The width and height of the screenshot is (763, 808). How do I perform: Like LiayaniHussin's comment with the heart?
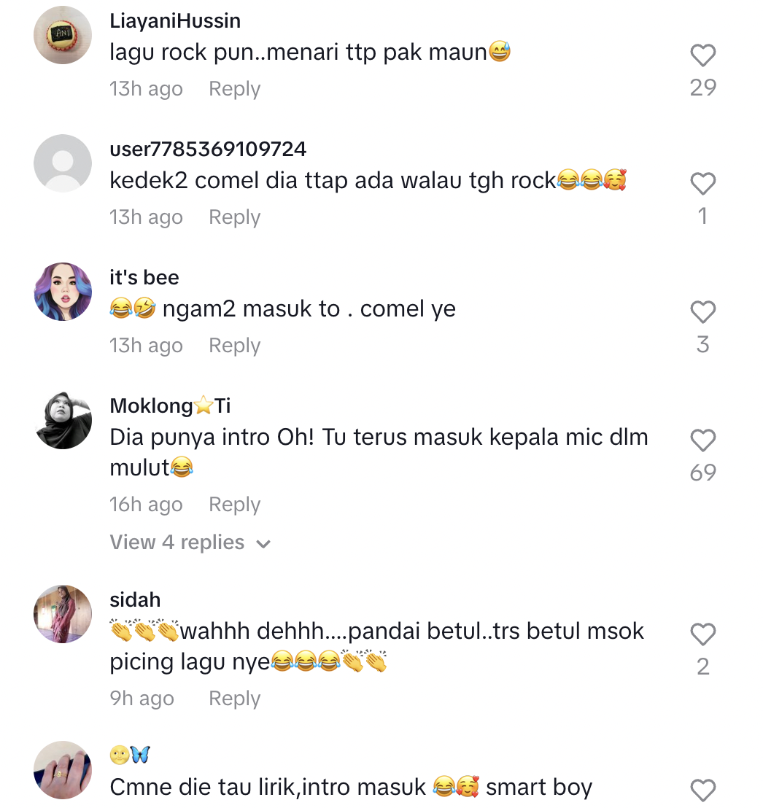coord(702,56)
